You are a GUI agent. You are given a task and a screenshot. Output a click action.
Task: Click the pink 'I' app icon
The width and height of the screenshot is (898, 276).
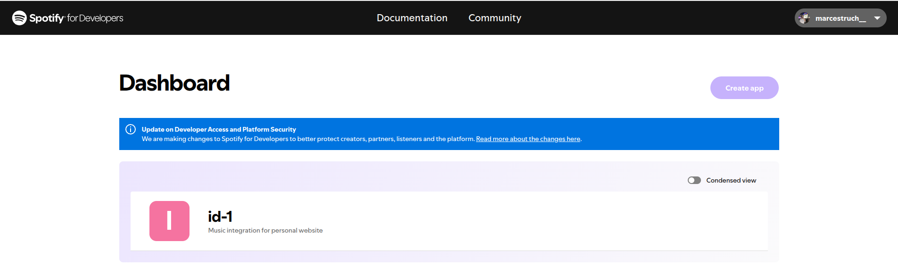click(169, 221)
